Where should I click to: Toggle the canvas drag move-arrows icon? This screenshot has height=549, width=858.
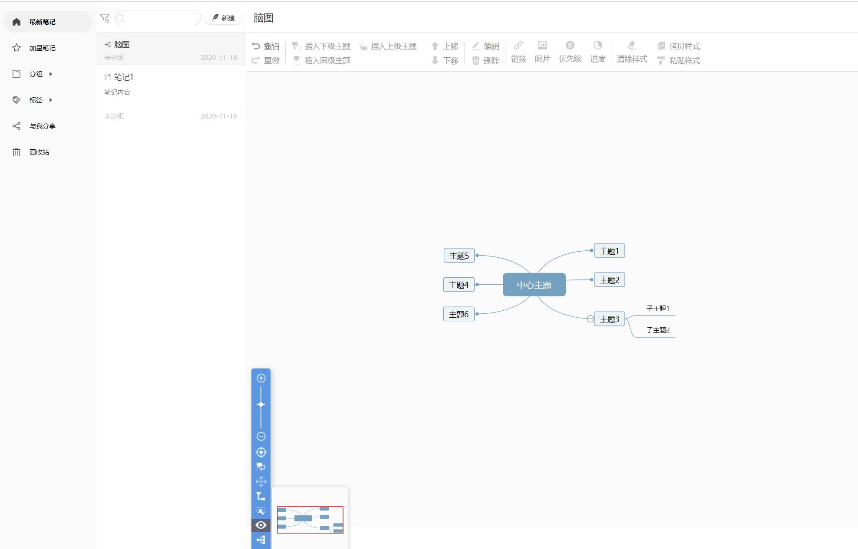click(x=261, y=481)
